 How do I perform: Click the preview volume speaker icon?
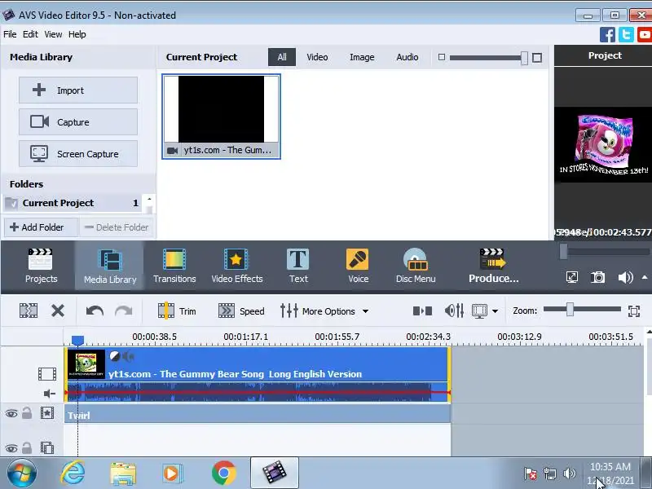[x=625, y=277]
